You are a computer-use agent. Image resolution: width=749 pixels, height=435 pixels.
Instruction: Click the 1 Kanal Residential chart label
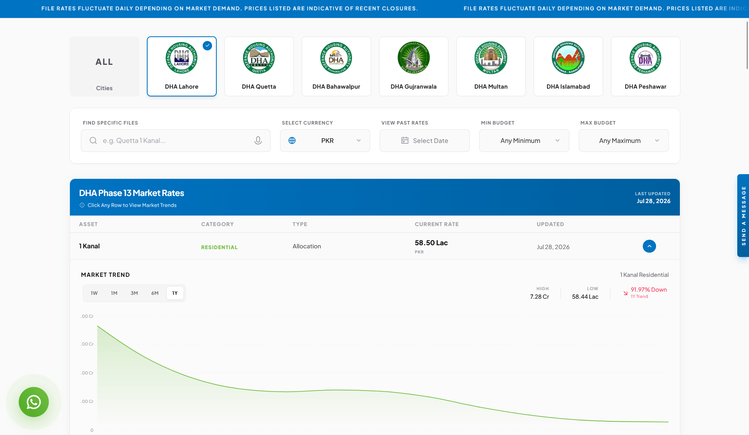(644, 275)
